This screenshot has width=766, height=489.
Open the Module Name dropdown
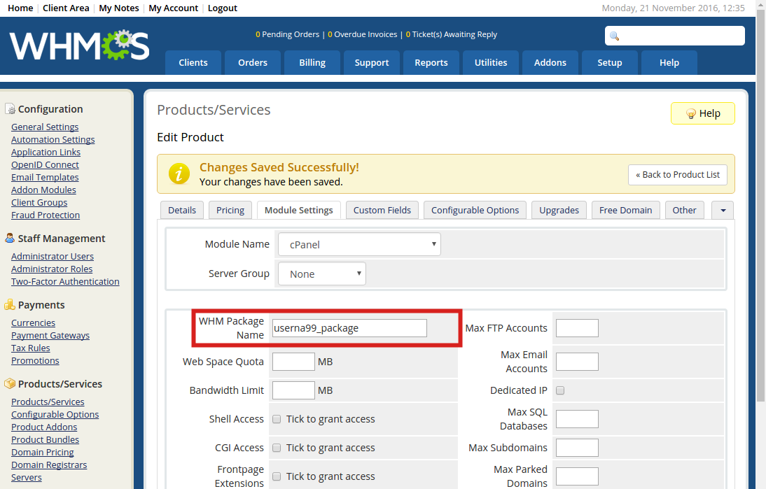tap(359, 245)
